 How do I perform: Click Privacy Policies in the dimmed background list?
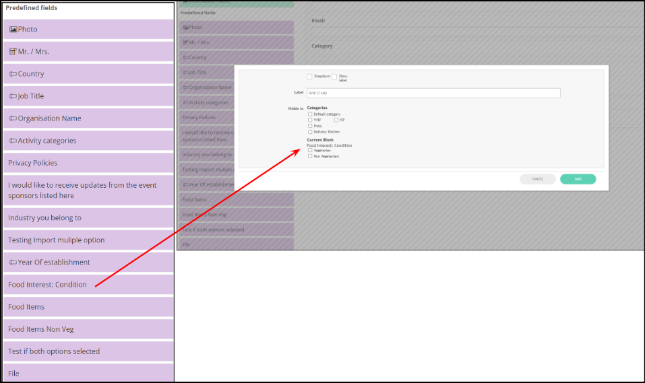tap(206, 118)
